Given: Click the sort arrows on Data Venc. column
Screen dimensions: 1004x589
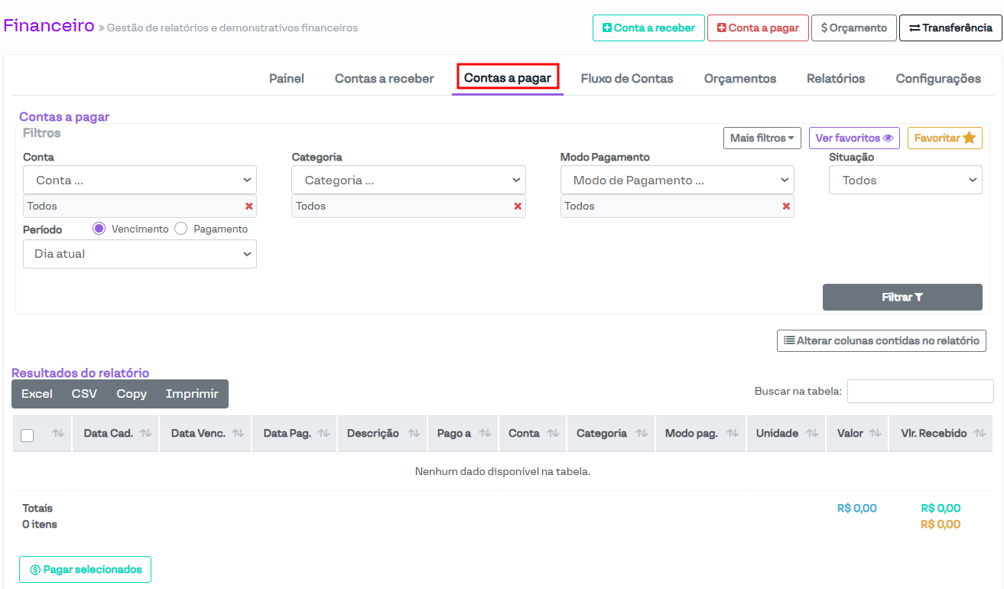Looking at the screenshot, I should tap(238, 434).
